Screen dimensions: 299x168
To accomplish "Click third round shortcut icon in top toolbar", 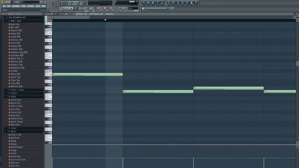I will pyautogui.click(x=153, y=3).
